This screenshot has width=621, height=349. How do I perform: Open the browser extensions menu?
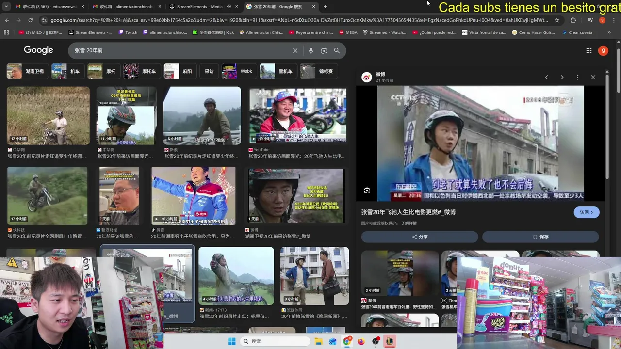point(573,20)
